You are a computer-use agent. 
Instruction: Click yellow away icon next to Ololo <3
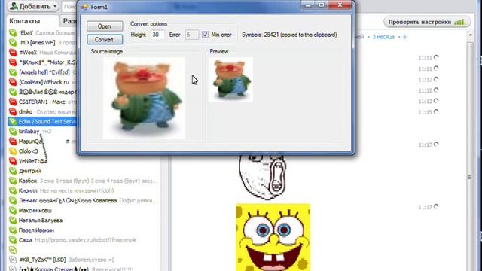coord(13,151)
